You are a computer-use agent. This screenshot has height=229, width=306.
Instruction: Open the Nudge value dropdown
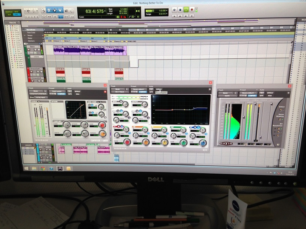tap(166, 14)
